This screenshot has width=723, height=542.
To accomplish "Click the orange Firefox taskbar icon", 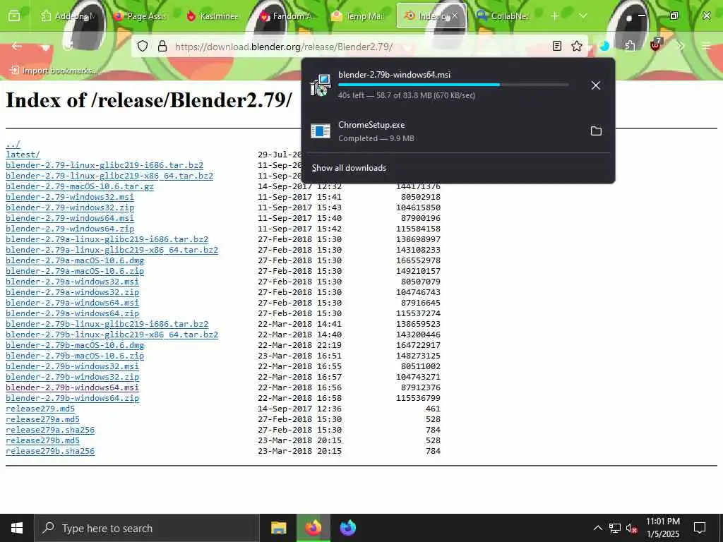I will coord(313,528).
